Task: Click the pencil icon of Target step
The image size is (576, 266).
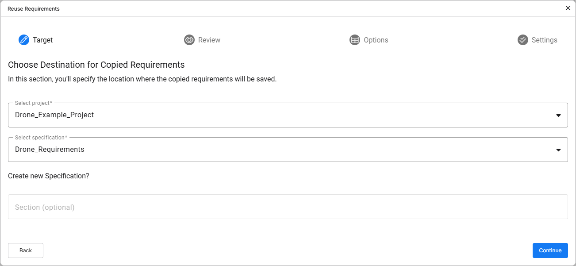Action: point(23,40)
